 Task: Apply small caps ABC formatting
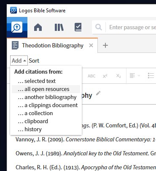pyautogui.click(x=91, y=76)
